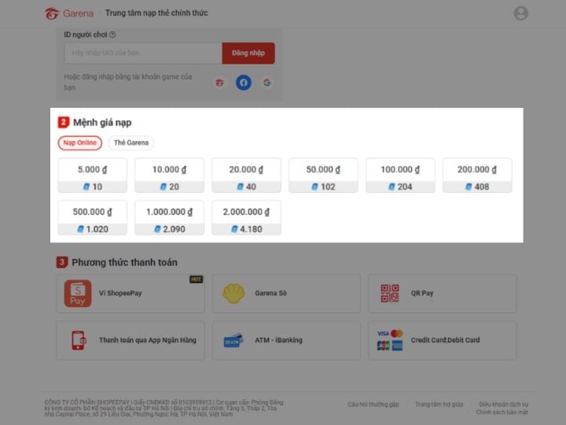566x425 pixels.
Task: Select Thanh toán qua App Ngân Hàng
Action: tap(130, 341)
